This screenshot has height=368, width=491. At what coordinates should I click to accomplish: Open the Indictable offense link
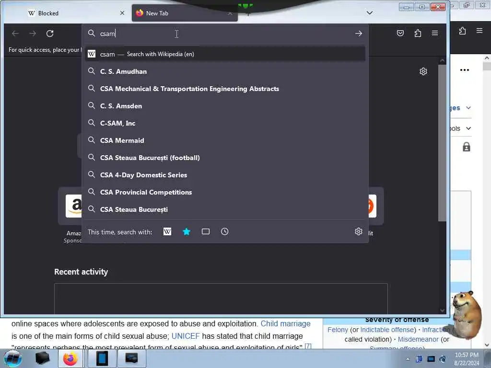point(388,330)
